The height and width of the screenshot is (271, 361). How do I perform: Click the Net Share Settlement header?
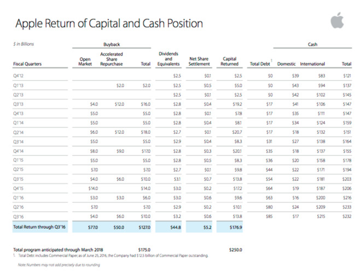click(199, 61)
